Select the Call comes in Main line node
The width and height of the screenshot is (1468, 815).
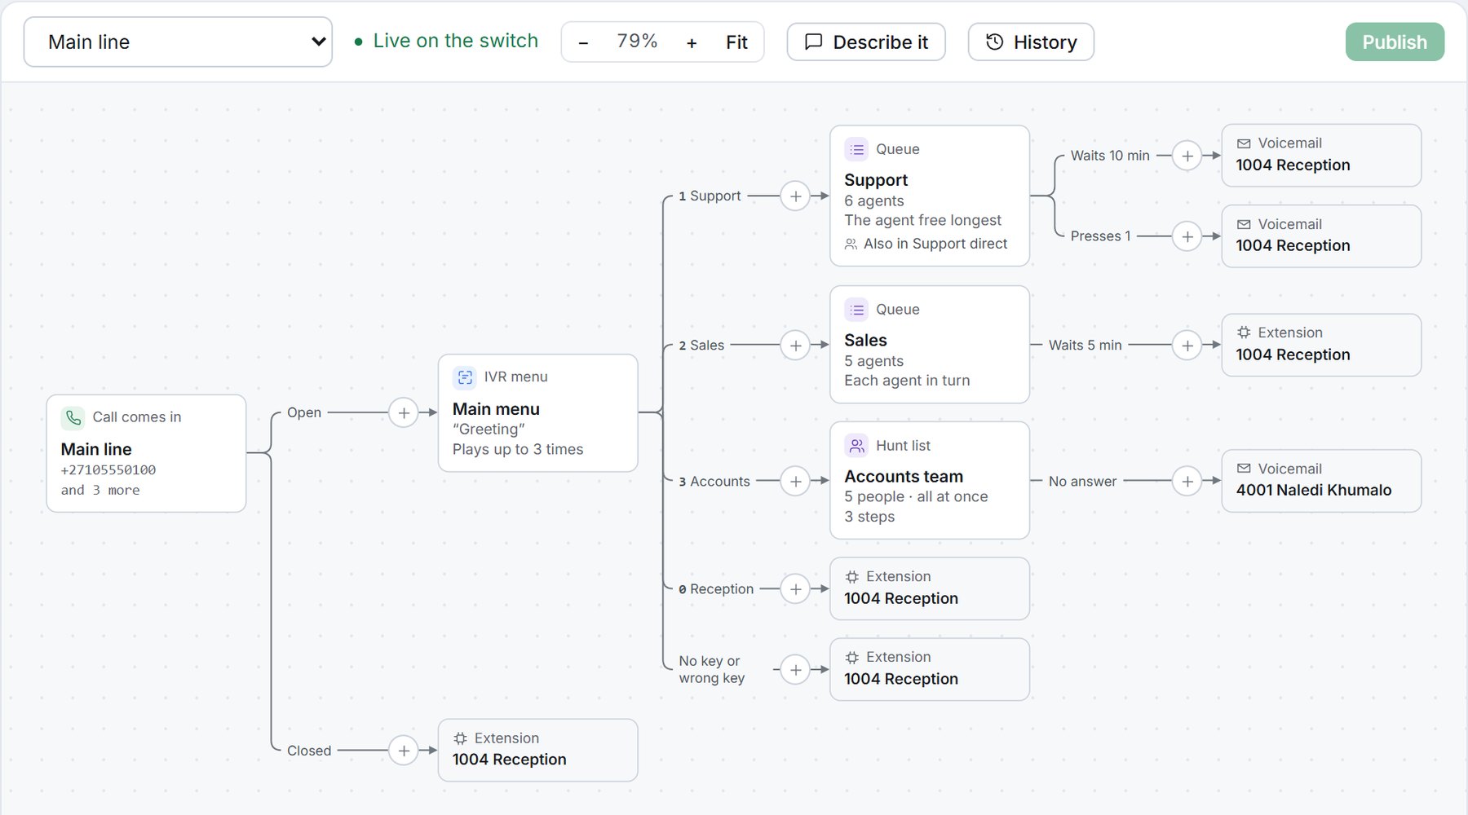tap(146, 453)
